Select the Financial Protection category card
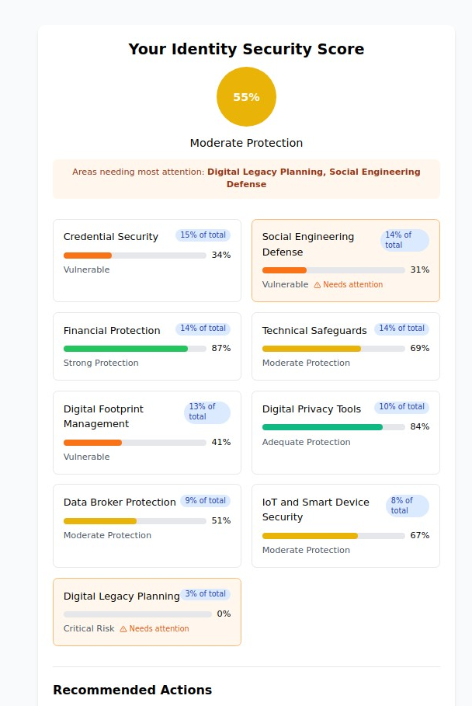The height and width of the screenshot is (706, 472). 147,346
